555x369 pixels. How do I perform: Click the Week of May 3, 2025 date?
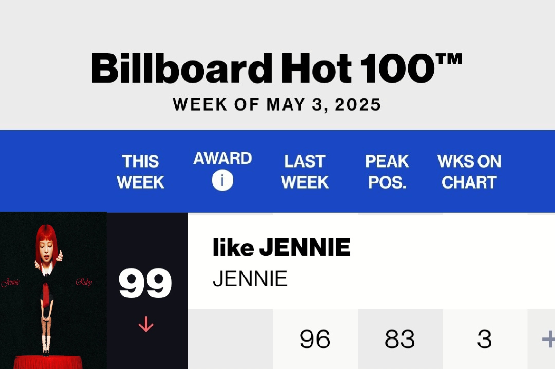coord(277,104)
